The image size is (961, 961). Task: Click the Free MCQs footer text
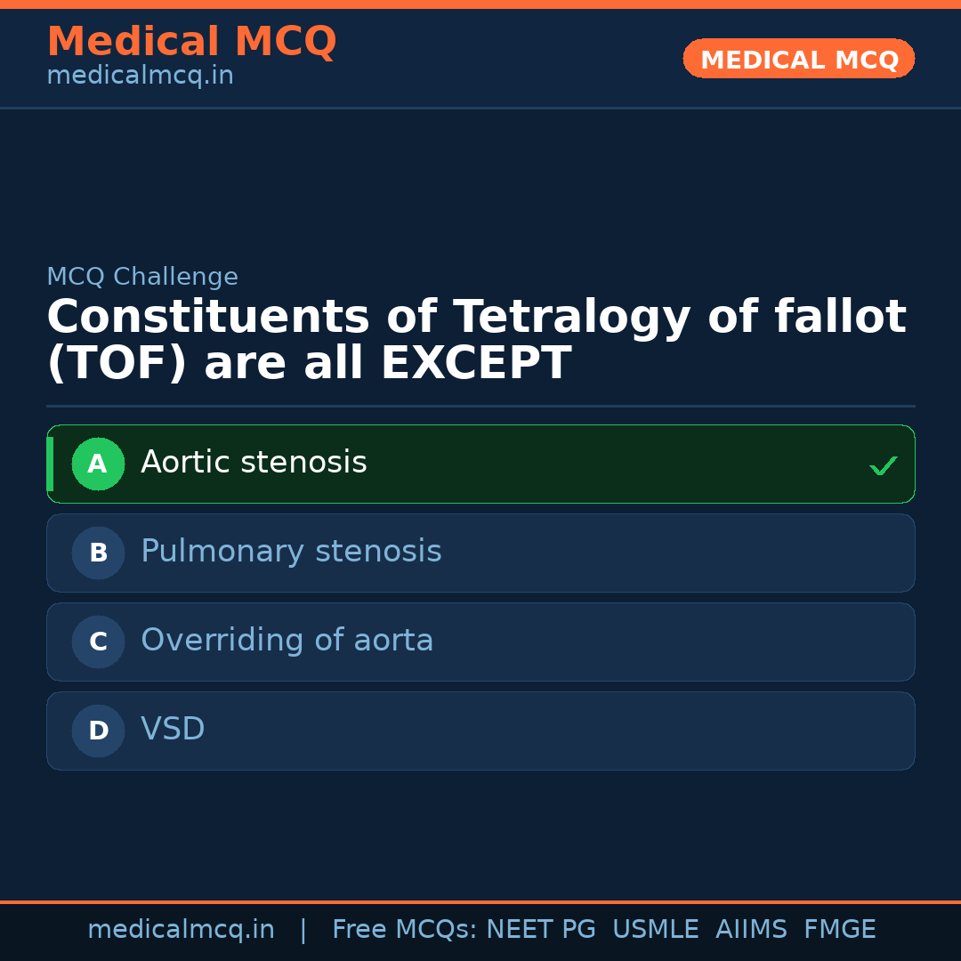[405, 930]
